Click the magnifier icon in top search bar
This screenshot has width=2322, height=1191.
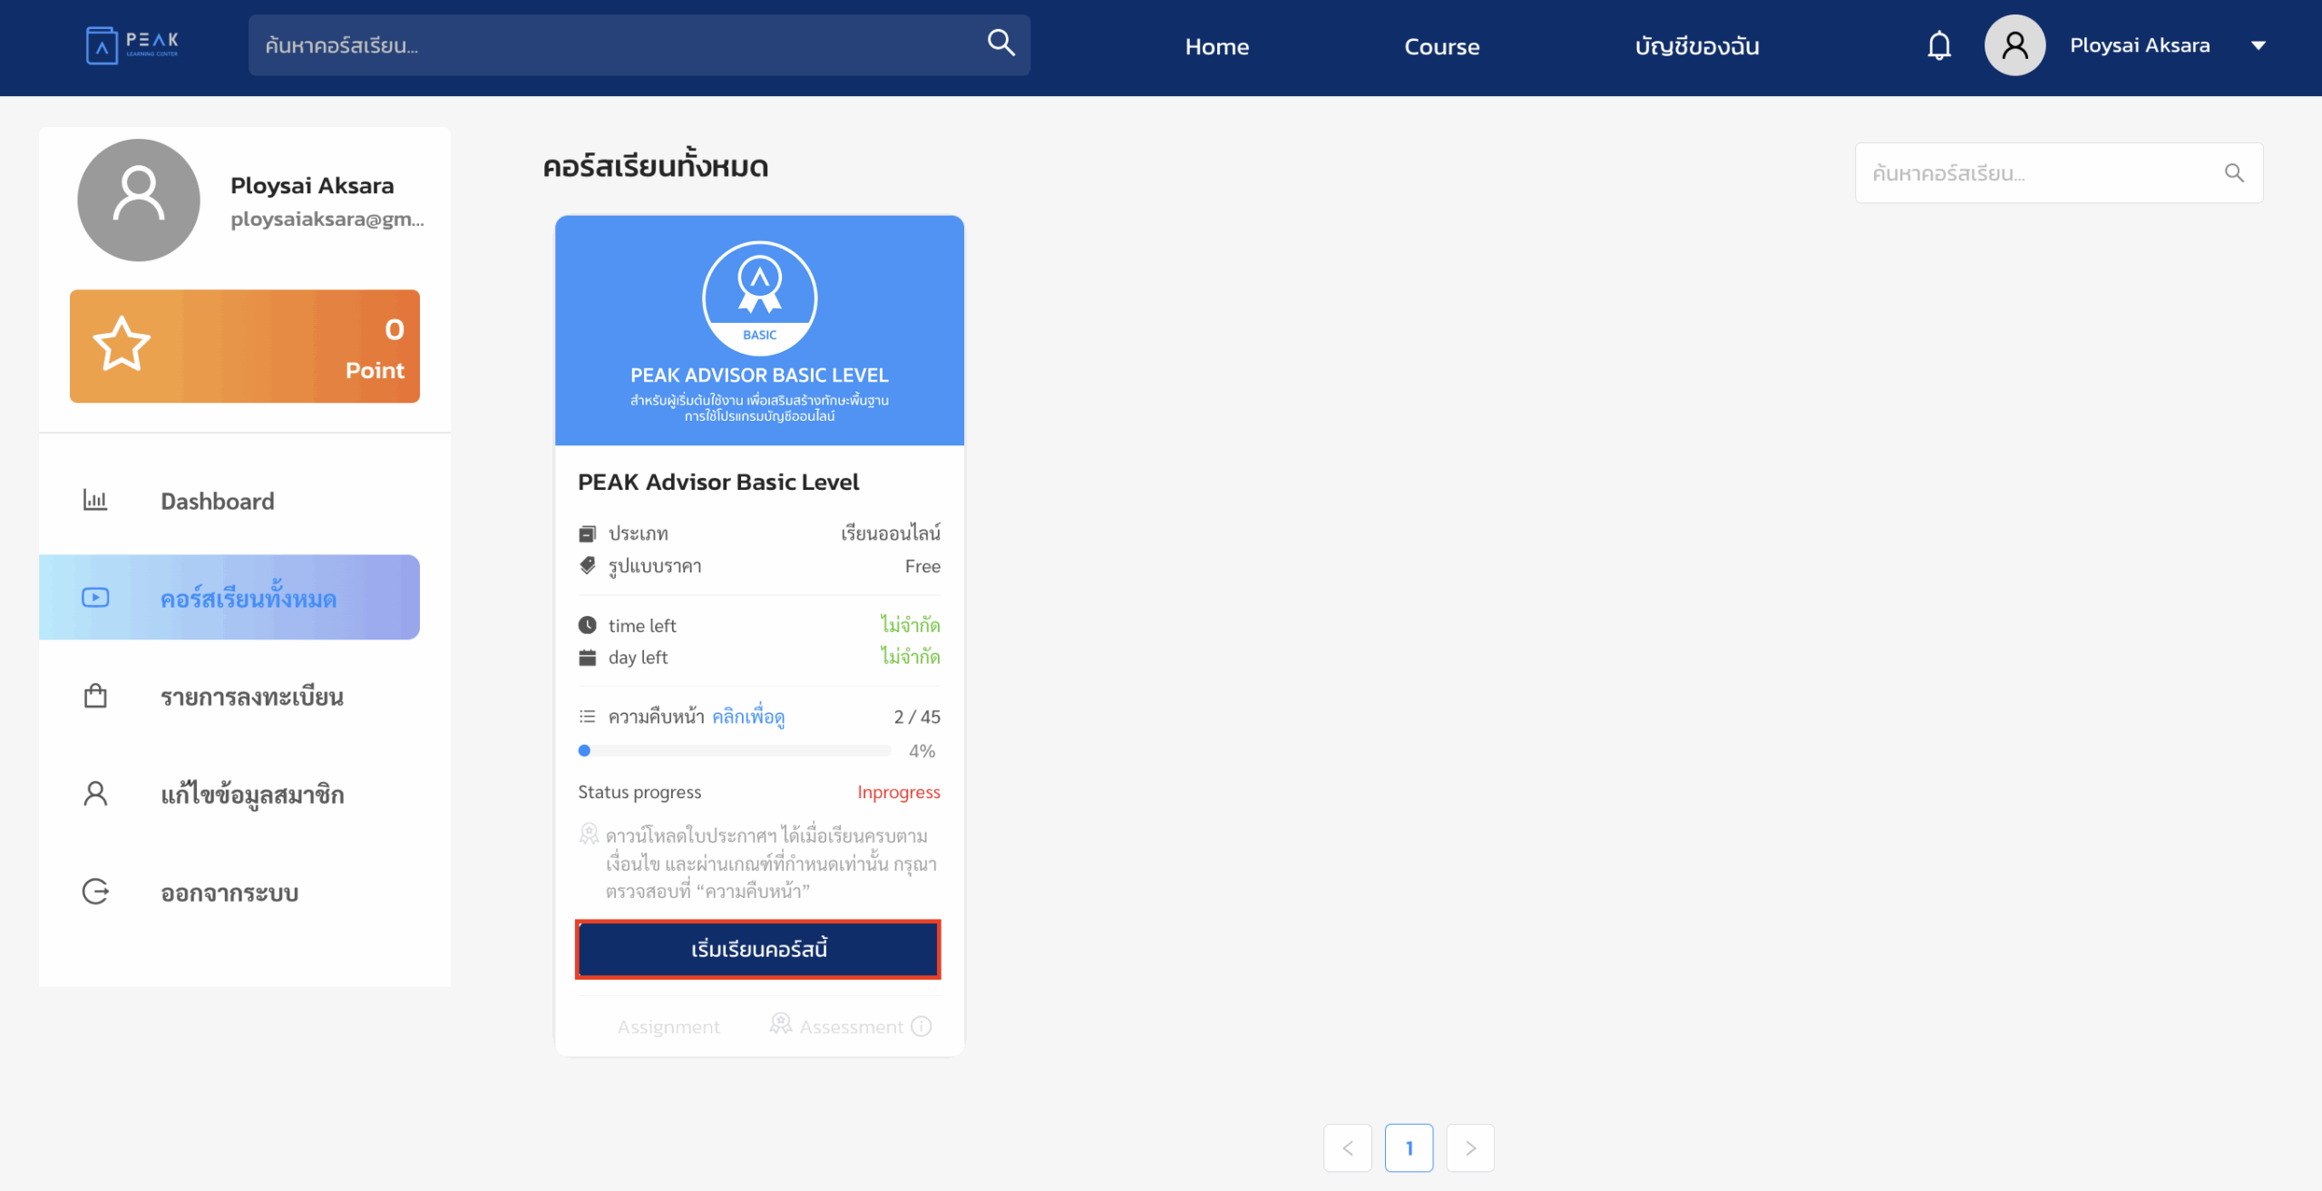coord(1000,43)
